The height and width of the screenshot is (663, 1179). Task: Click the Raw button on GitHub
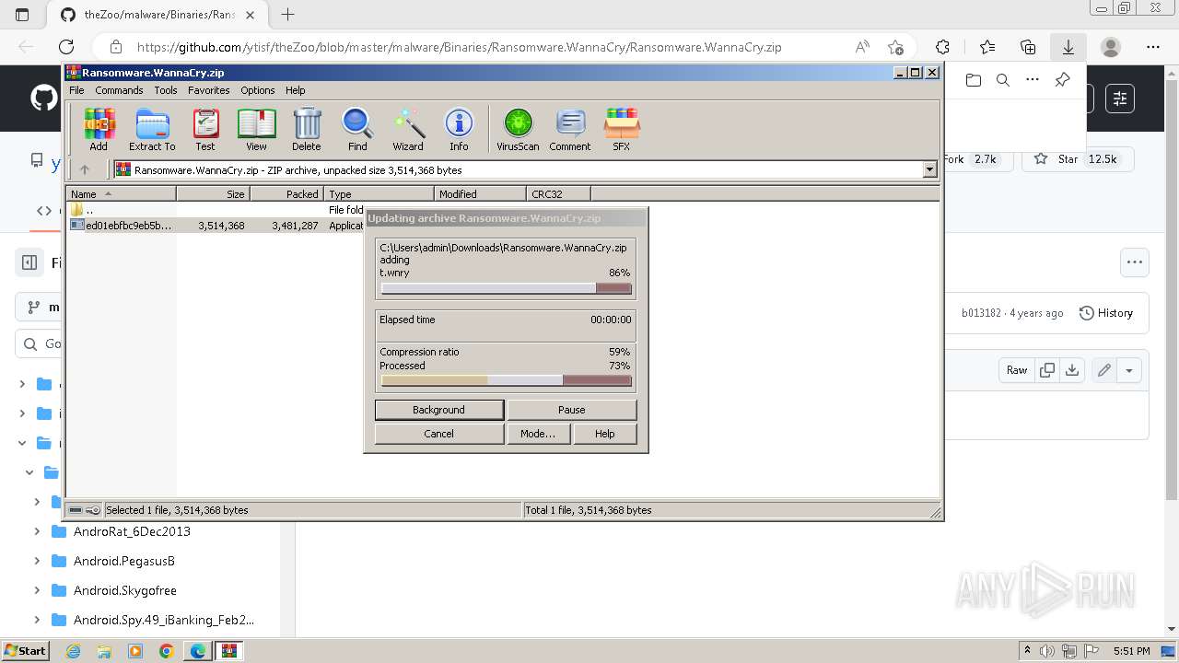click(x=1017, y=370)
